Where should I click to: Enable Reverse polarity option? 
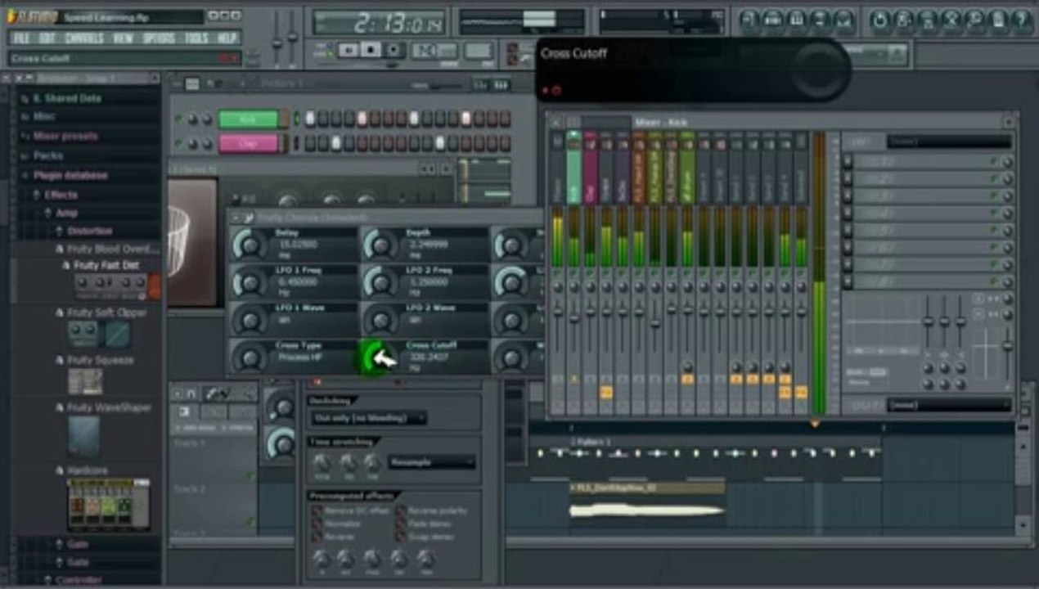click(x=401, y=510)
